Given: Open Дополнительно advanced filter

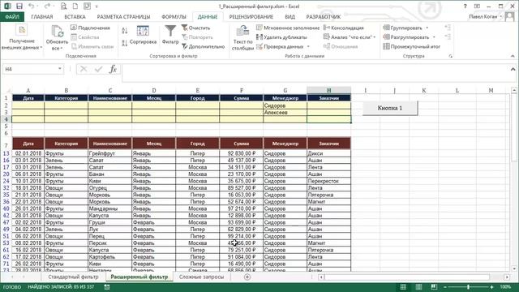Looking at the screenshot, I should pos(204,47).
